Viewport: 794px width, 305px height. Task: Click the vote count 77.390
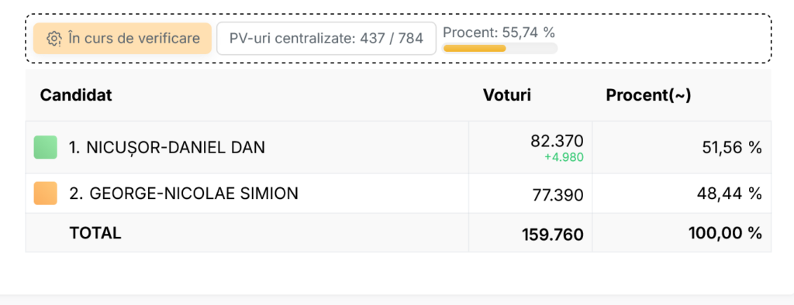point(558,195)
